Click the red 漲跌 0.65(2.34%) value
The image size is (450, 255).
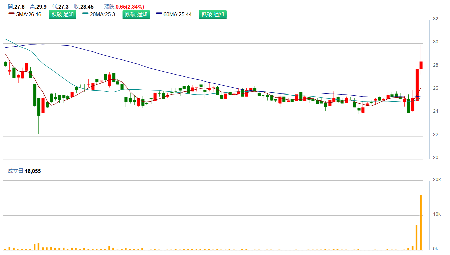tap(130, 7)
